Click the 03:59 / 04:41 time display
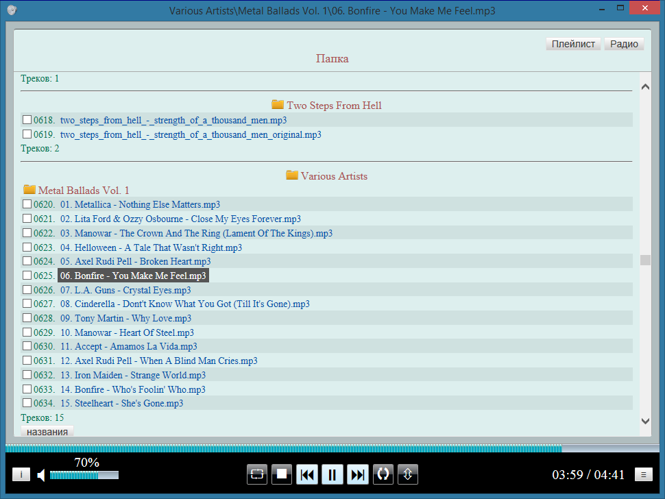 click(588, 474)
